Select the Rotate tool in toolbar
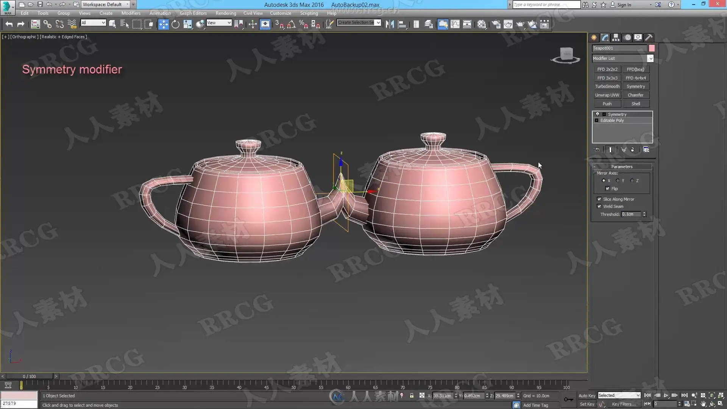The width and height of the screenshot is (727, 409). pyautogui.click(x=175, y=25)
